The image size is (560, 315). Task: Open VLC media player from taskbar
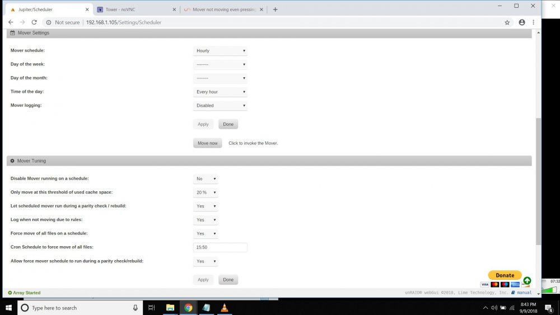tap(225, 308)
